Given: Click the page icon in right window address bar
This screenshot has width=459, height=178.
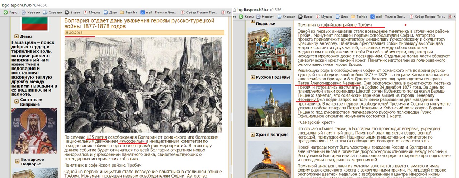Looking at the screenshot, I should click(x=234, y=10).
